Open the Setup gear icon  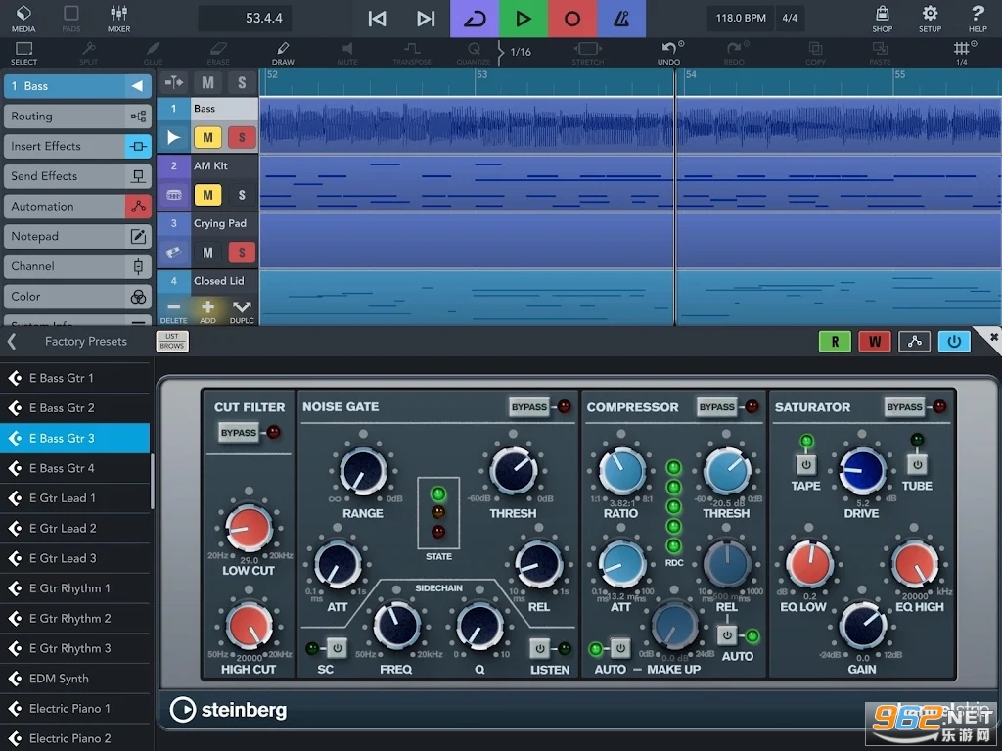click(930, 18)
